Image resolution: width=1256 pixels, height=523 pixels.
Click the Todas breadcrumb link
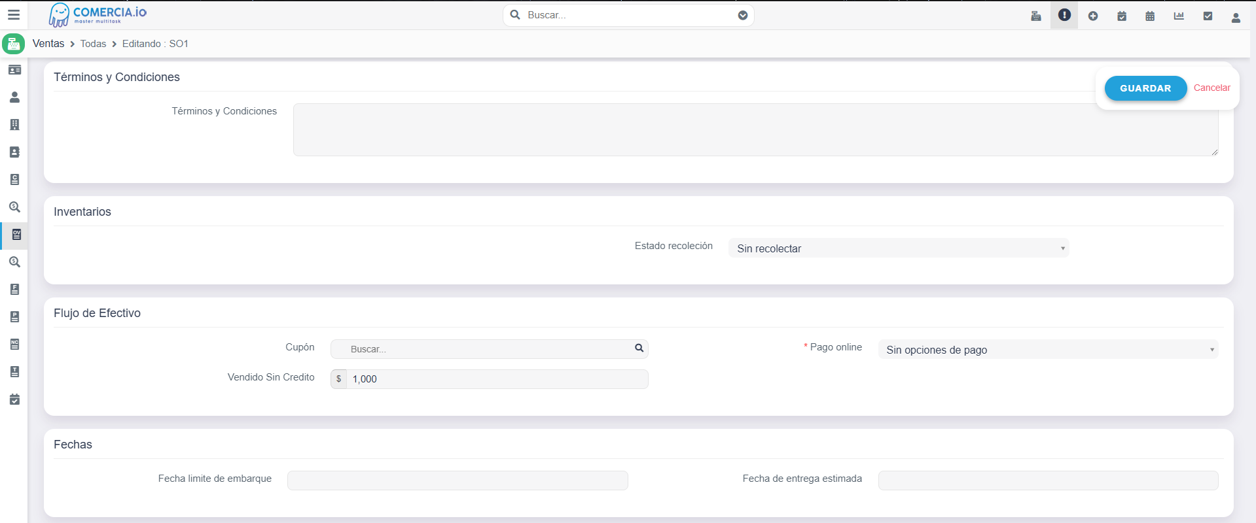pos(93,44)
